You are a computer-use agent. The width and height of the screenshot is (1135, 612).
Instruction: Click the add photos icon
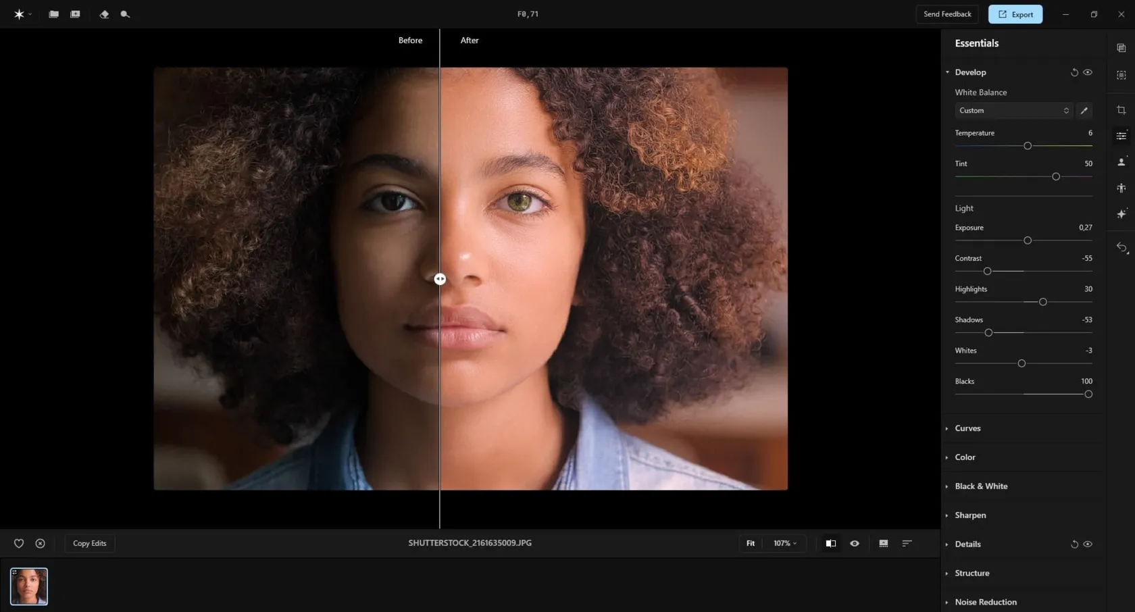pos(75,14)
